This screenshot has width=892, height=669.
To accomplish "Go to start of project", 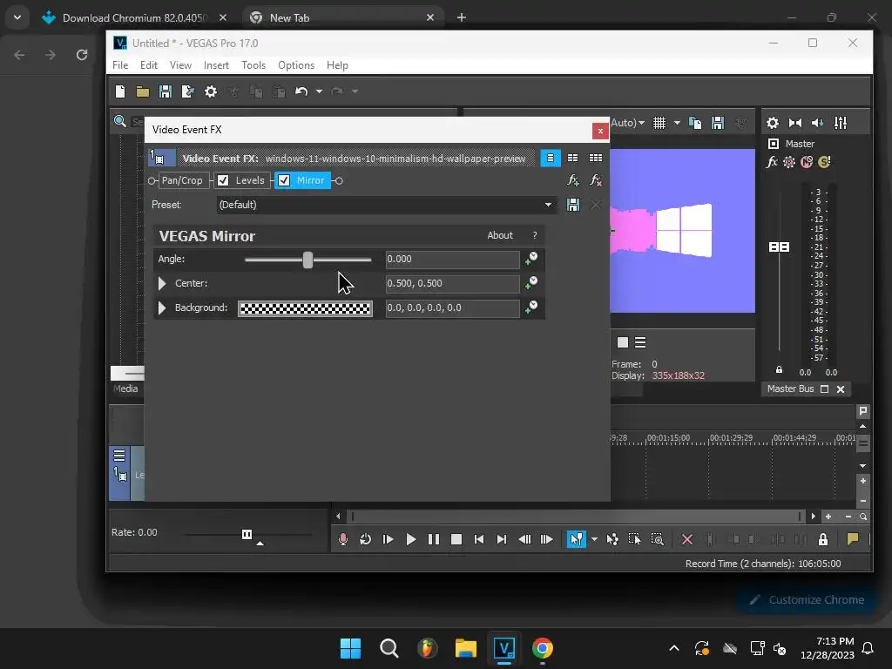I will pyautogui.click(x=479, y=539).
